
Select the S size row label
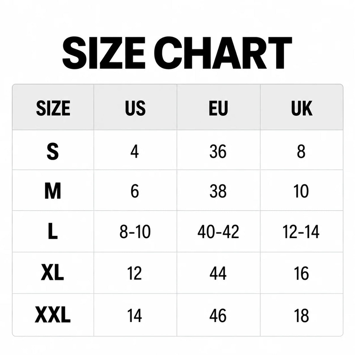pos(53,152)
